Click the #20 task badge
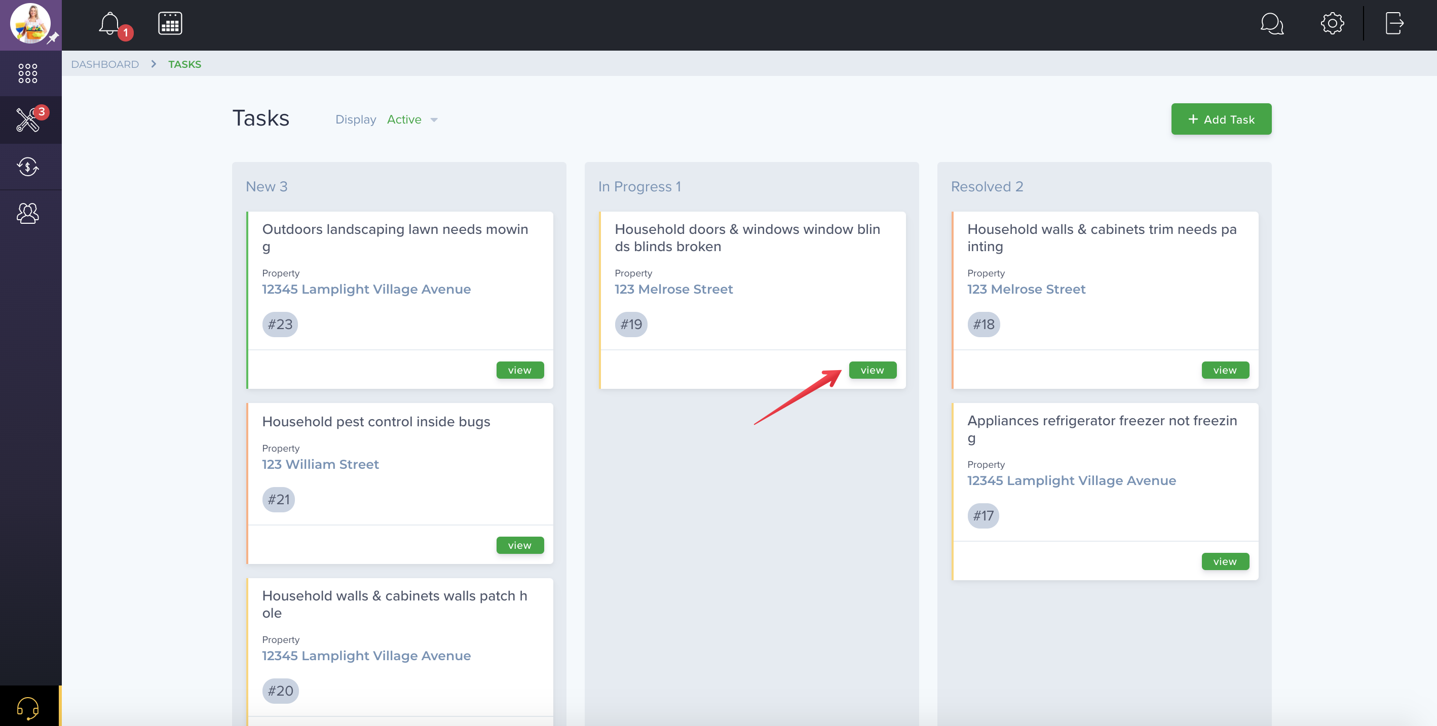The height and width of the screenshot is (726, 1437). (281, 691)
